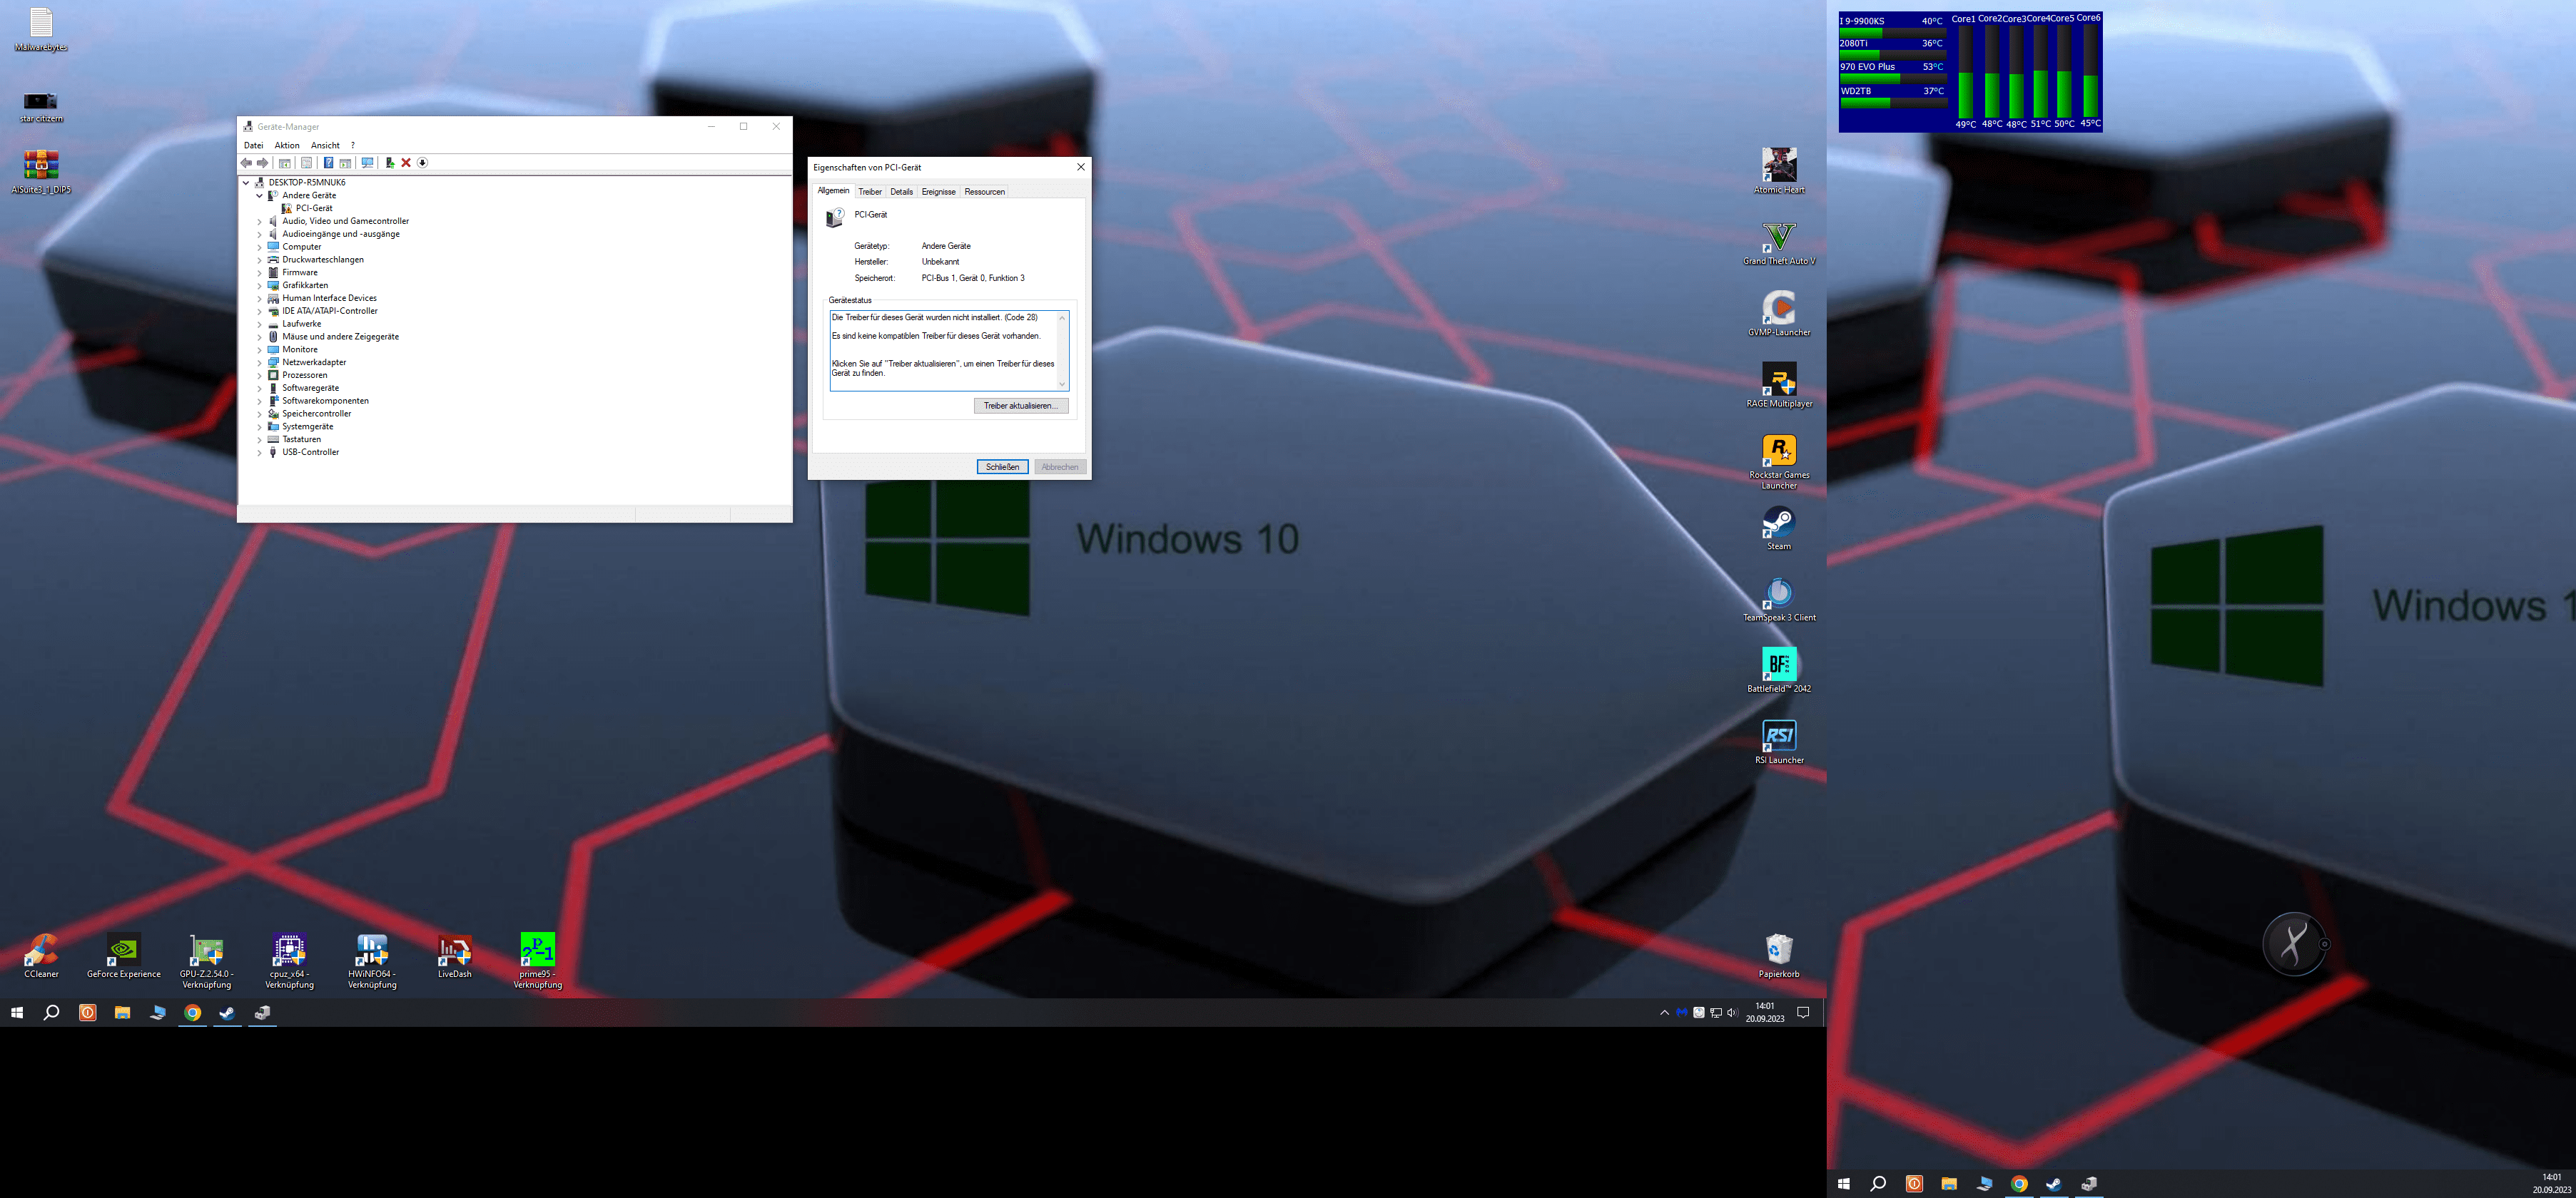Open the Aktion menu
Image resolution: width=2576 pixels, height=1198 pixels.
coord(287,146)
